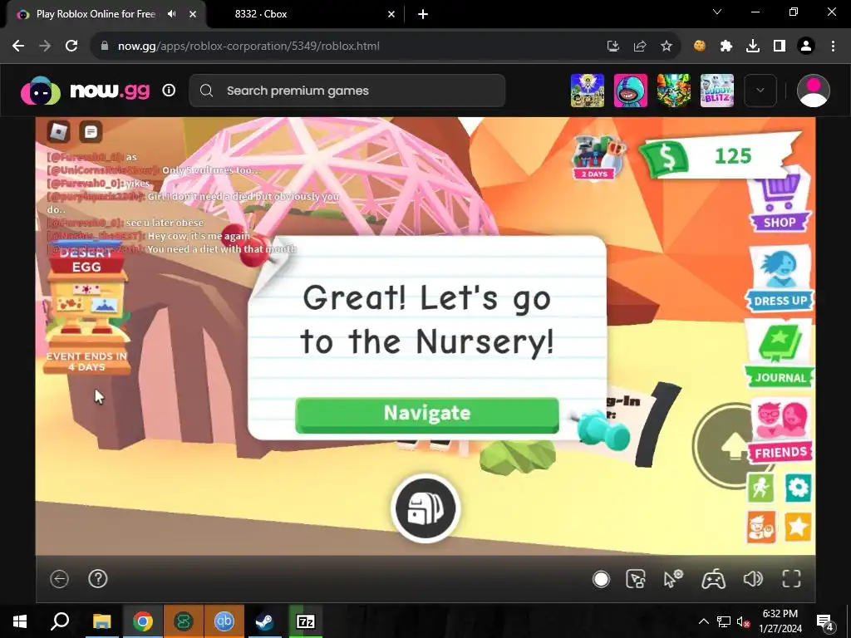Screen dimensions: 851x638
Task: Expand the Chrome tab search chevron
Action: click(717, 12)
